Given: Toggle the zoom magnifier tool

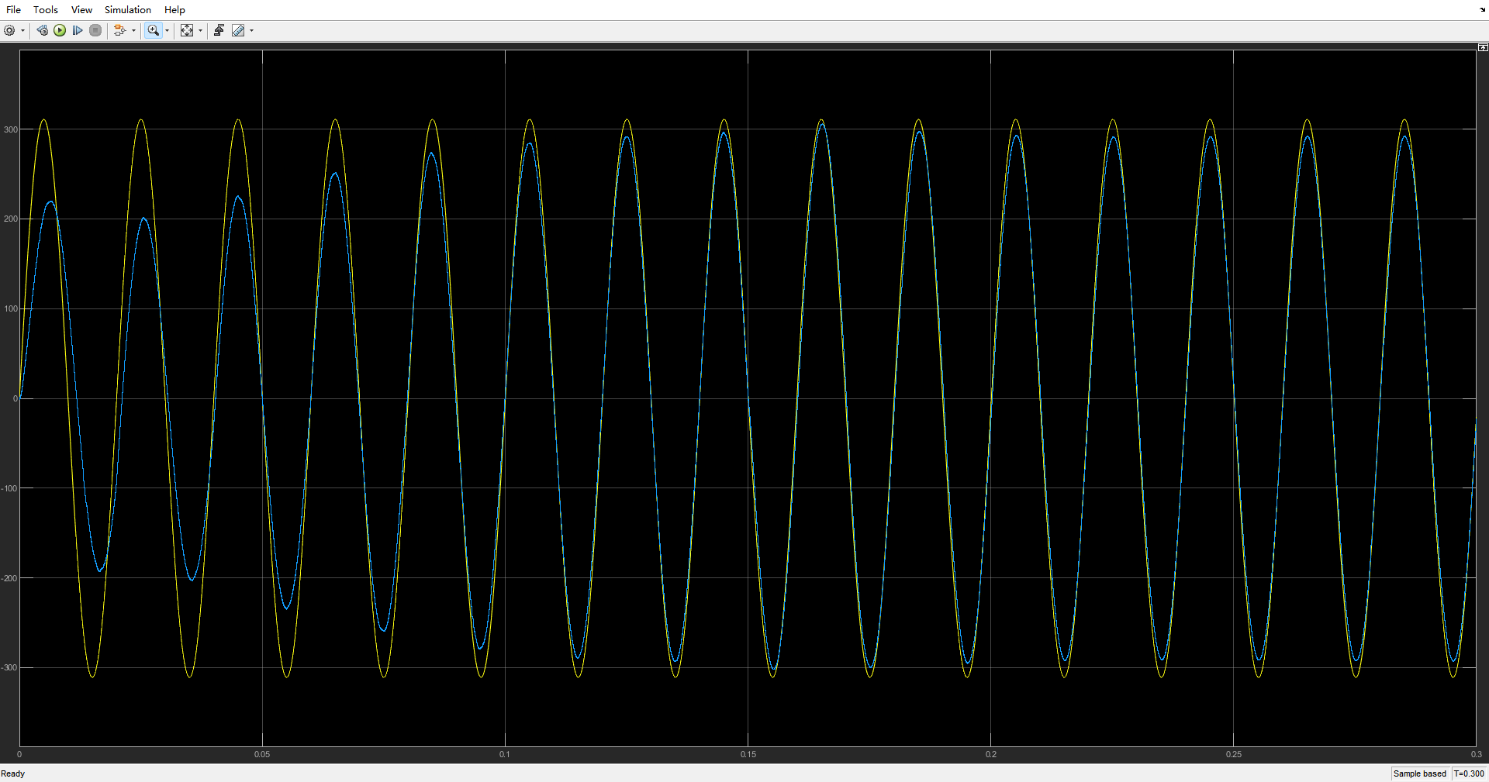Looking at the screenshot, I should click(154, 30).
